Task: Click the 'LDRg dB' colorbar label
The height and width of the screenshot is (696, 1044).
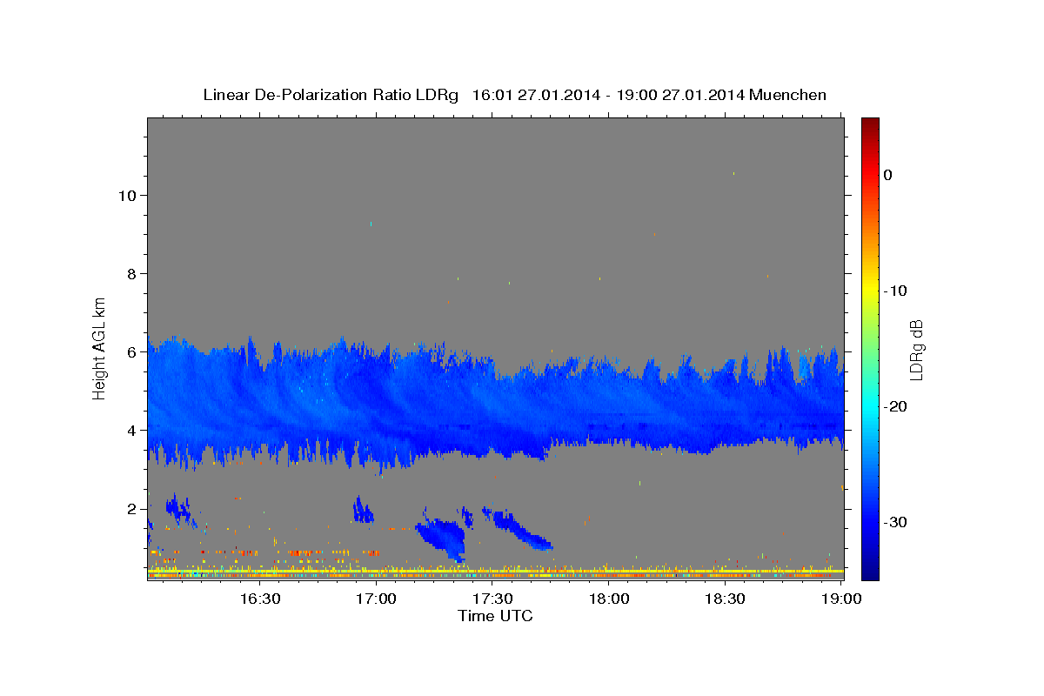Action: point(916,350)
